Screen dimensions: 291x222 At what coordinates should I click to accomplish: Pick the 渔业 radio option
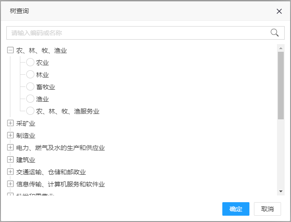point(30,99)
